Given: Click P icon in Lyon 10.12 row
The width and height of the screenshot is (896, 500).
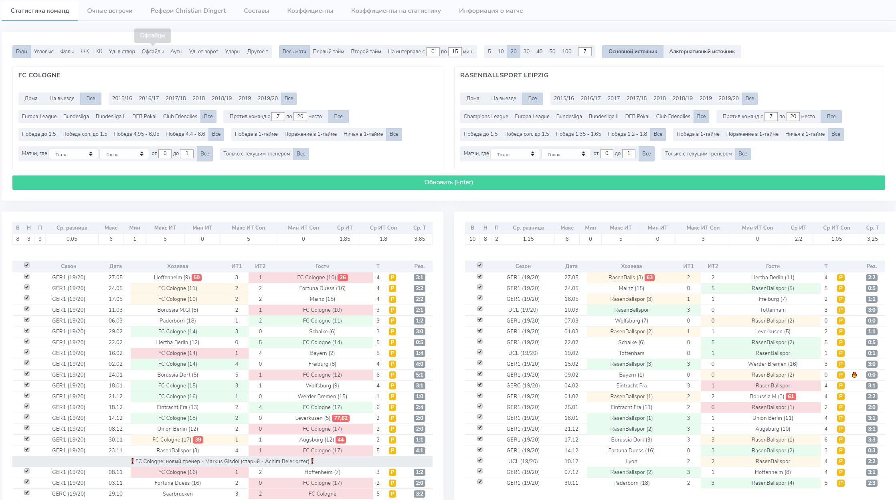Looking at the screenshot, I should click(841, 461).
